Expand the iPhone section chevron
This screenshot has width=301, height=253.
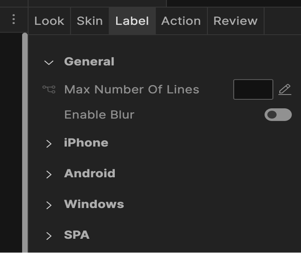point(49,143)
